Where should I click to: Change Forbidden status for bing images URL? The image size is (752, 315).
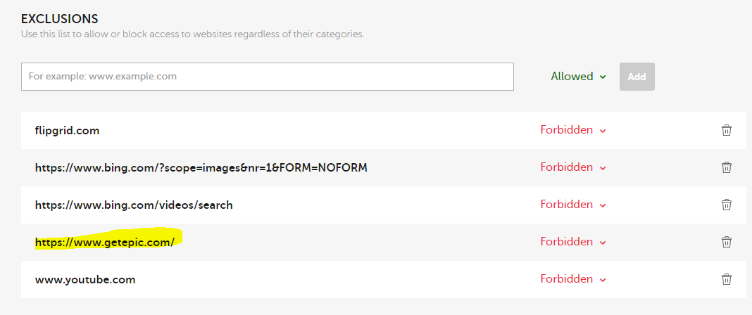(x=573, y=167)
